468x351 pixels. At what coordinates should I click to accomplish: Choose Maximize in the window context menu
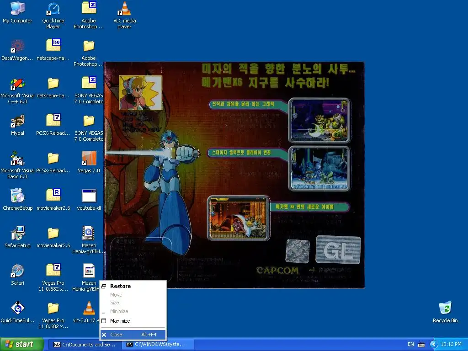[x=133, y=321]
